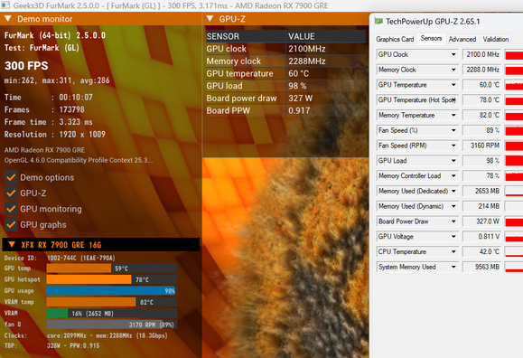Open the Advanced tab

click(462, 39)
